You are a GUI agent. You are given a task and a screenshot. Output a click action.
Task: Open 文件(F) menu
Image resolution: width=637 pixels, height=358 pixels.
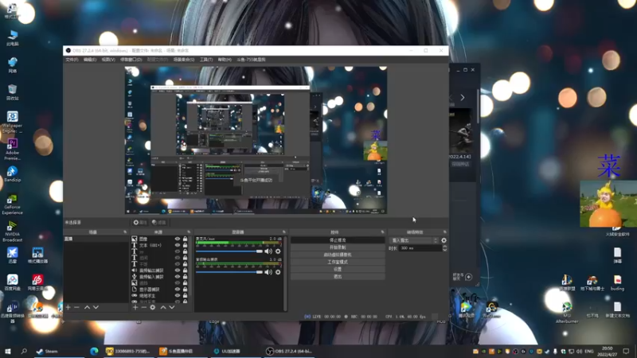72,60
